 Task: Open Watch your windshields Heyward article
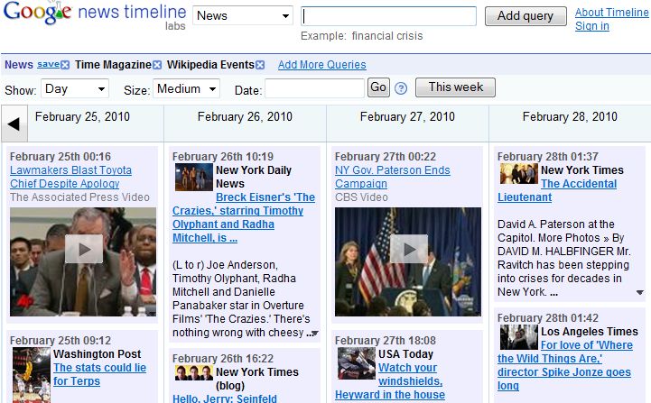click(390, 381)
